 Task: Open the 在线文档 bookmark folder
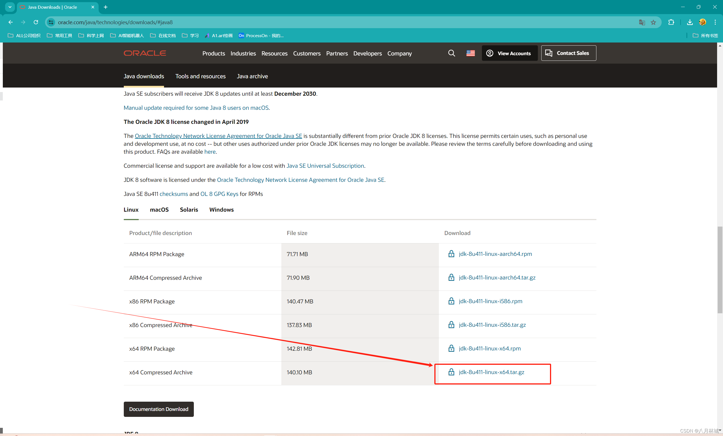(163, 35)
